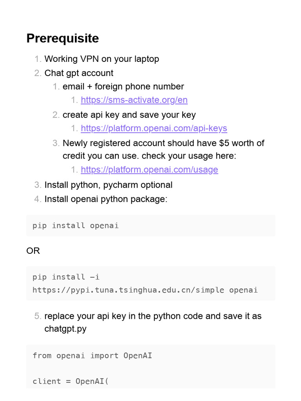
Task: Open the platform.openai.com api-keys link
Action: coord(154,128)
